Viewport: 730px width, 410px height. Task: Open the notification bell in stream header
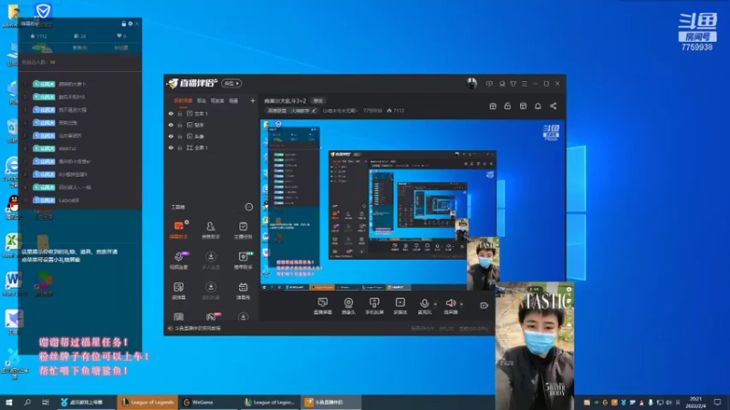[537, 106]
